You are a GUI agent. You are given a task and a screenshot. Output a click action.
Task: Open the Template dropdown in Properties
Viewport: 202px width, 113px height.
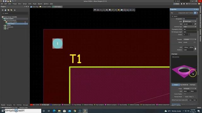[x=190, y=39]
